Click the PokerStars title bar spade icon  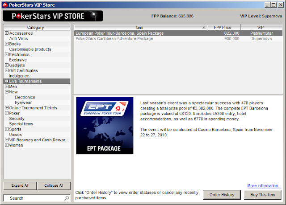point(5,5)
